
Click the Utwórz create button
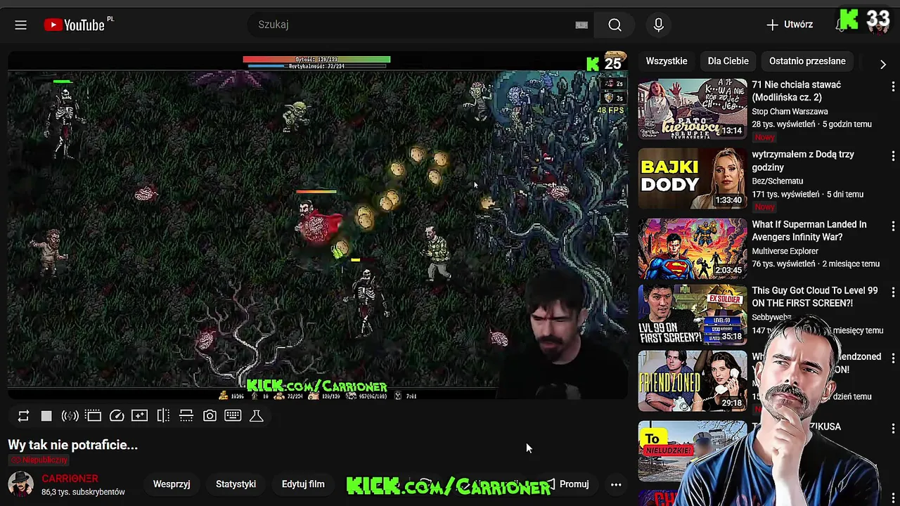tap(790, 25)
